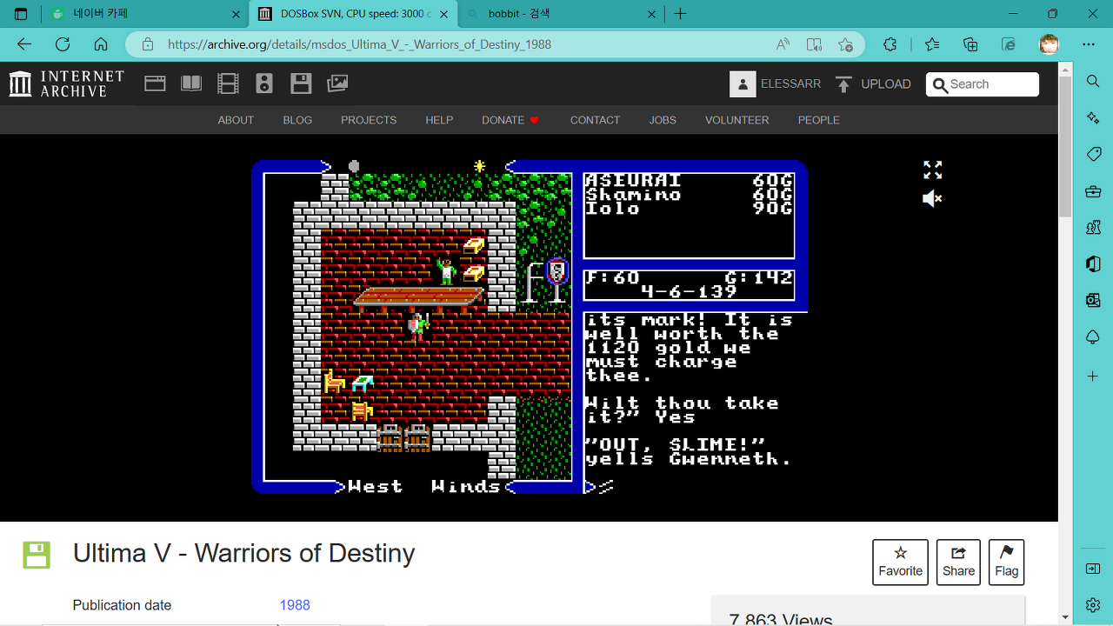
Task: Open the ABOUT menu item
Action: (236, 120)
